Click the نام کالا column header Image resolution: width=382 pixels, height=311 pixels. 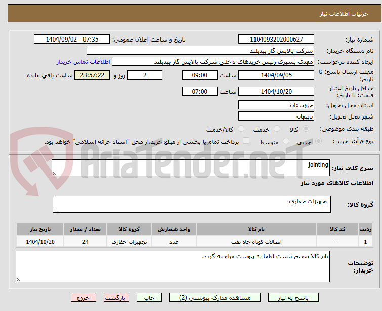[x=257, y=229]
